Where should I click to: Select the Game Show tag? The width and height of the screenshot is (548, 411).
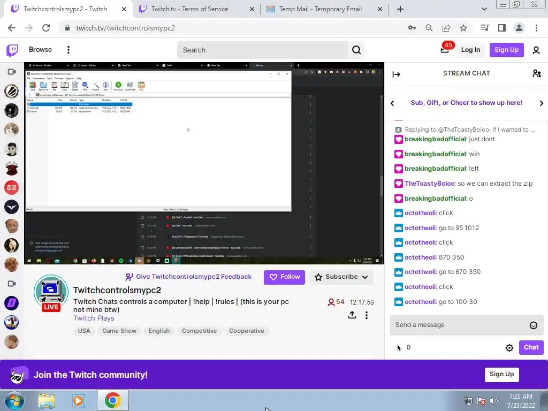click(x=119, y=331)
